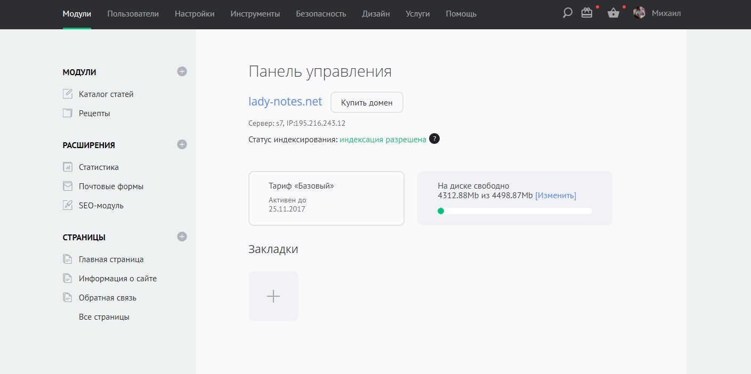Open the indexing status help question mark
The height and width of the screenshot is (374, 751).
point(434,139)
